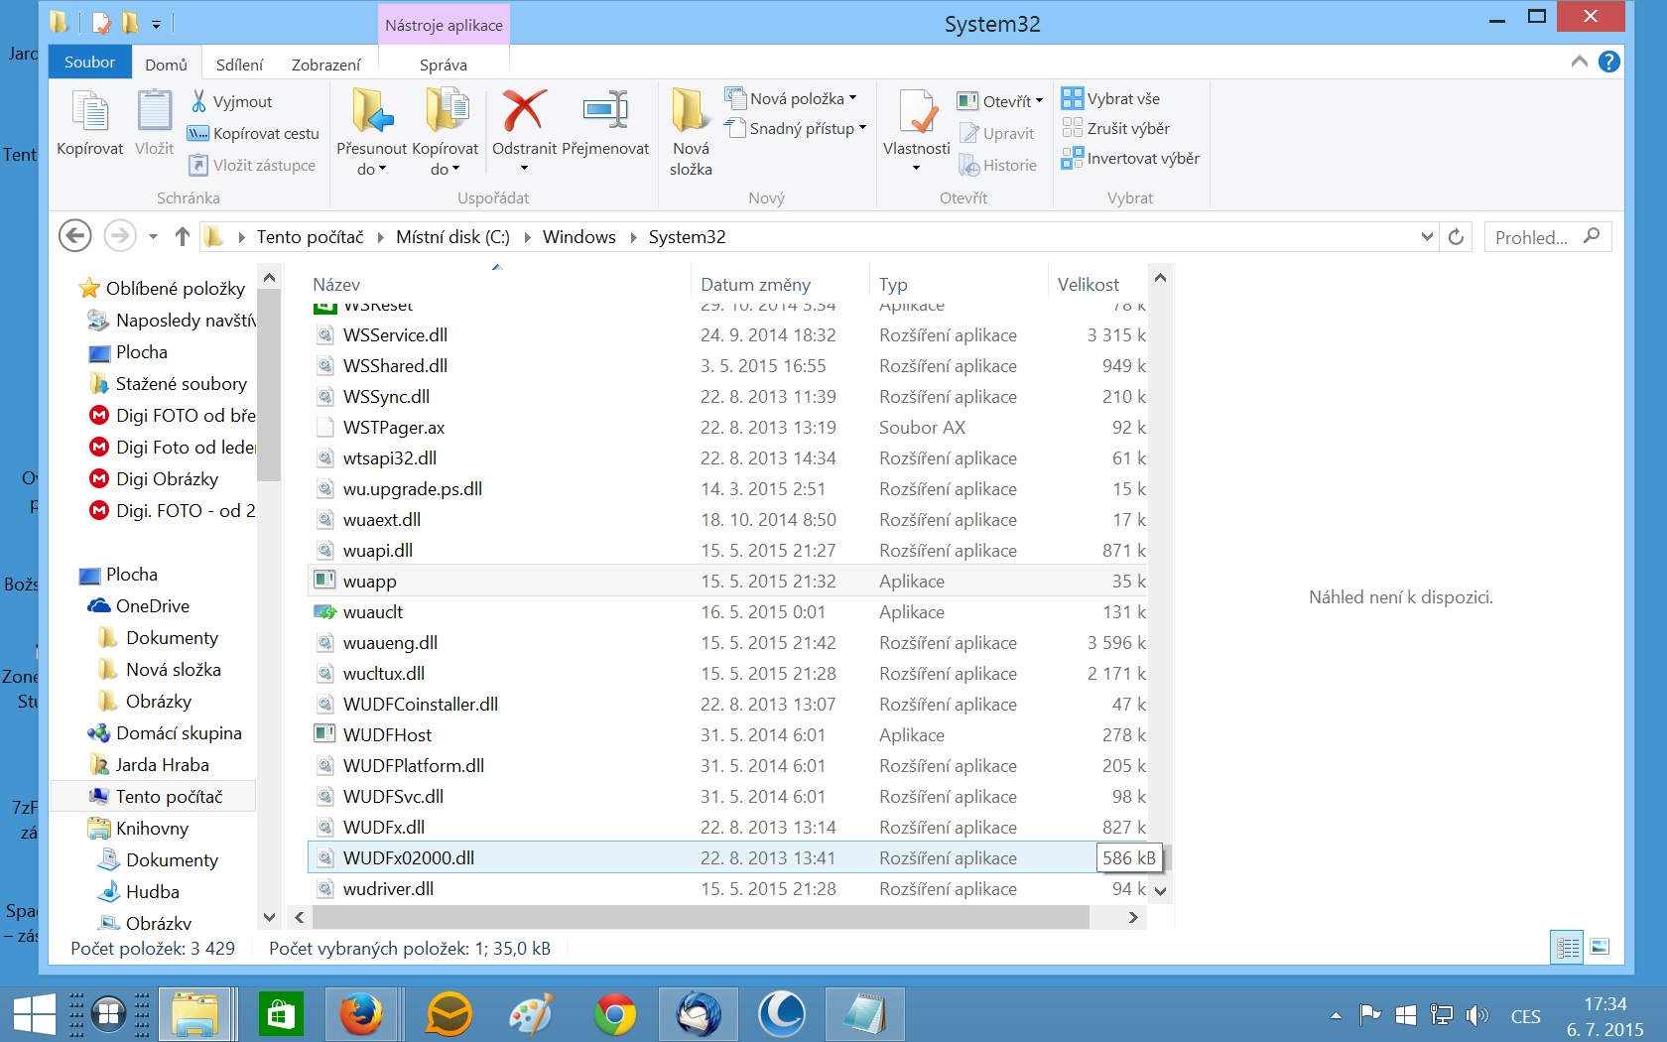Open the Nová položka dropdown

point(791,98)
